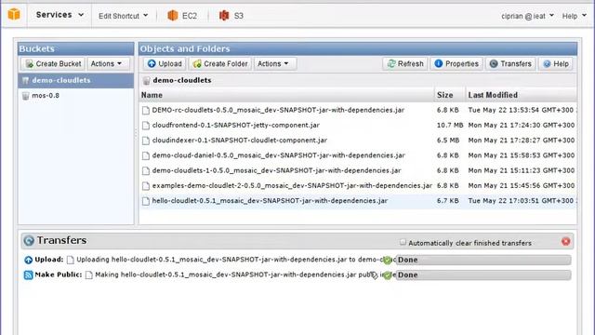Click Tue May 22 17:03:51 modified date
The height and width of the screenshot is (335, 595).
tap(521, 201)
